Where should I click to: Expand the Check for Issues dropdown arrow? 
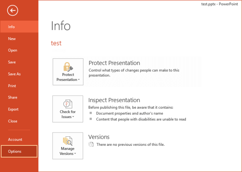(73, 116)
